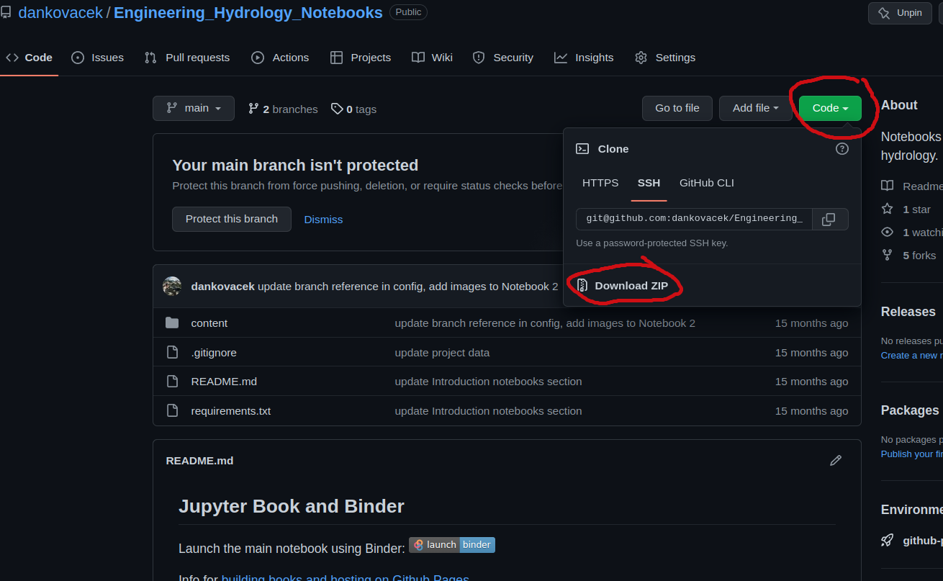This screenshot has width=943, height=581.
Task: Click the star icon in About sidebar
Action: (x=888, y=209)
